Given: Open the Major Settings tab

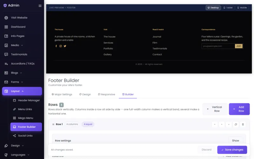Looking at the screenshot, I should [62, 94].
